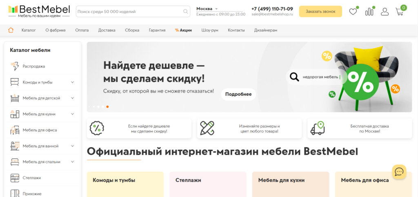This screenshot has height=197, width=418.
Task: Click the Мебель для детской crib icon
Action: (x=15, y=98)
